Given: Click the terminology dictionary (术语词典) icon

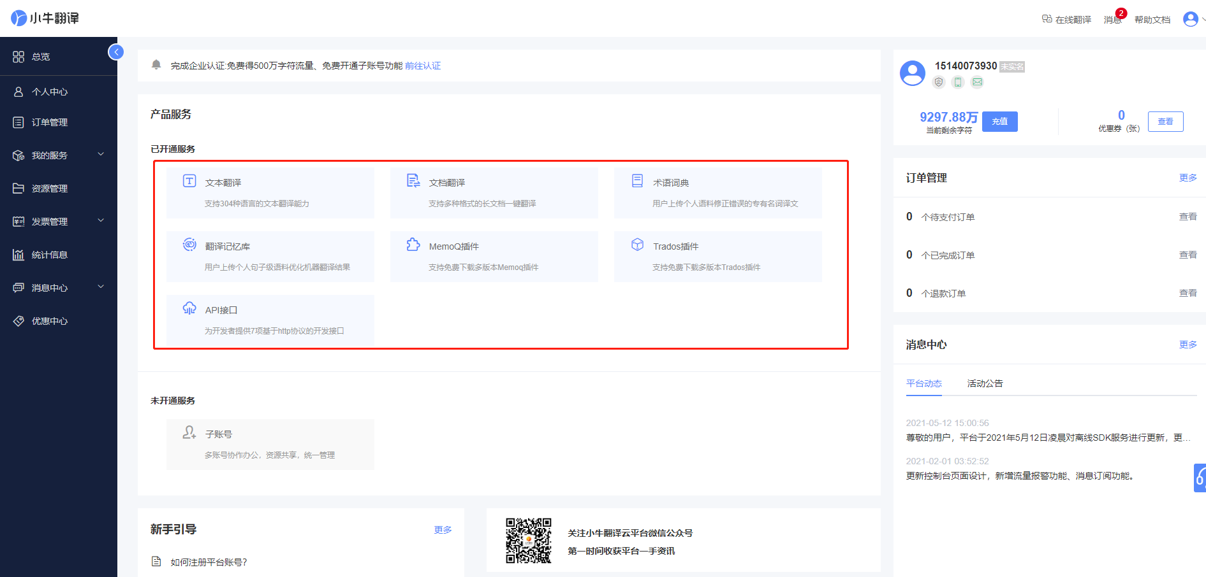Looking at the screenshot, I should (637, 181).
